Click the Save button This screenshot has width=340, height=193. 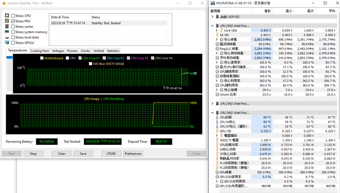pos(83,153)
